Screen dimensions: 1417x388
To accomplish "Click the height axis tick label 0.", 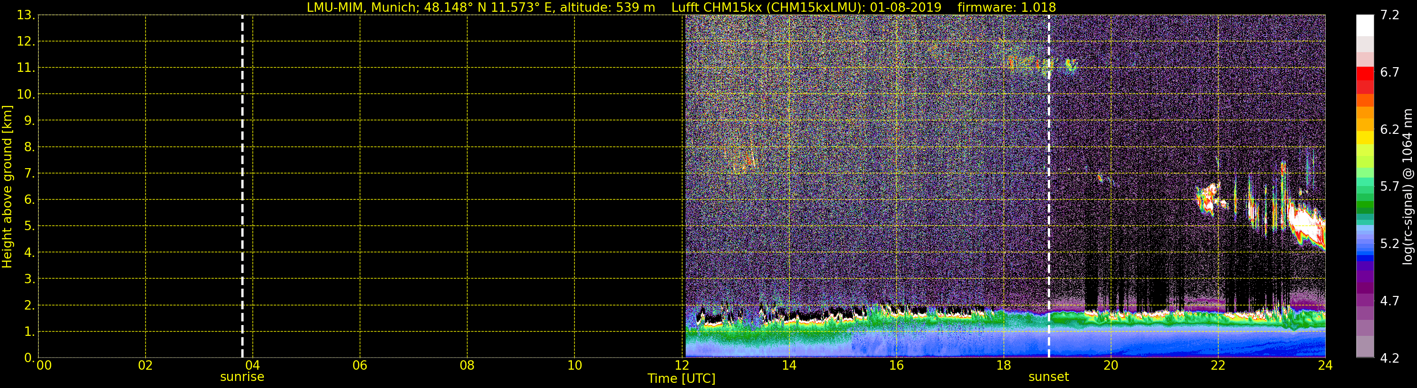I will (x=29, y=358).
